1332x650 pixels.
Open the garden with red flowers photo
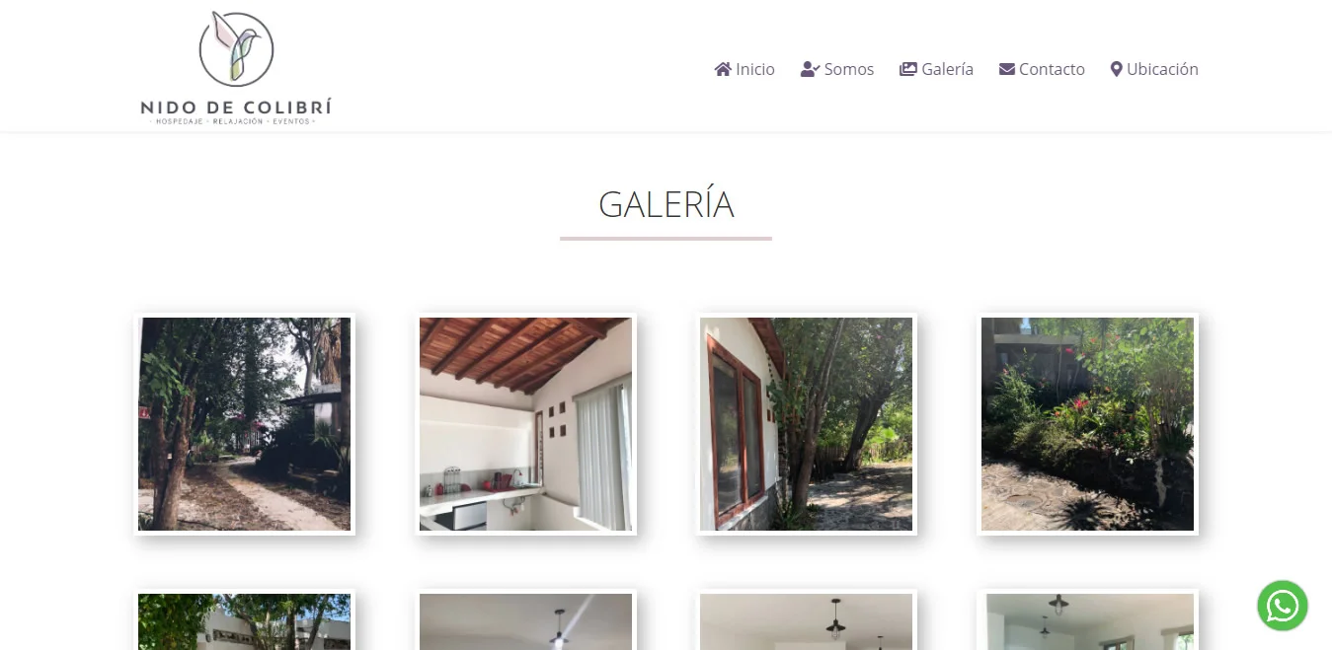[x=1087, y=424]
